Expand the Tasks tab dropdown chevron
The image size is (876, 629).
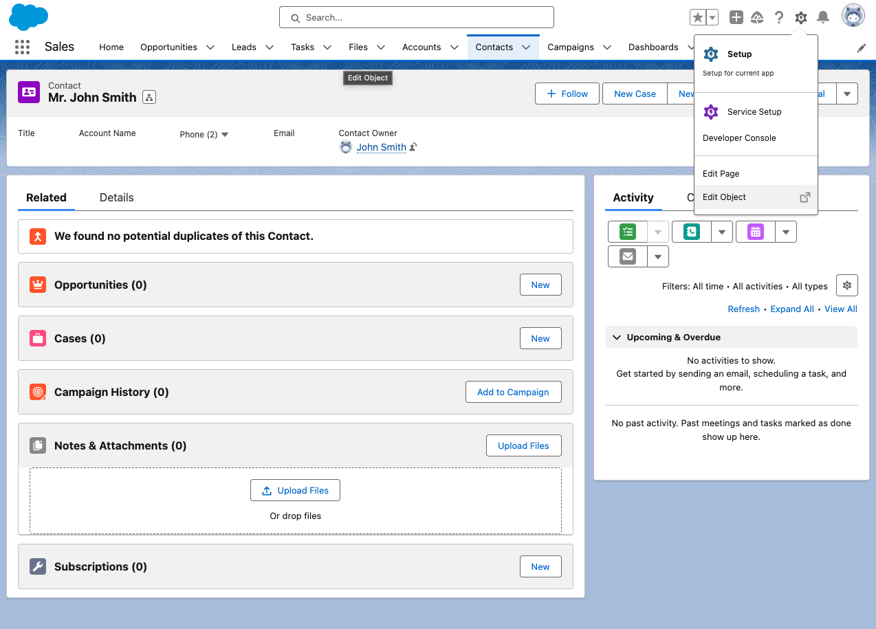click(327, 47)
